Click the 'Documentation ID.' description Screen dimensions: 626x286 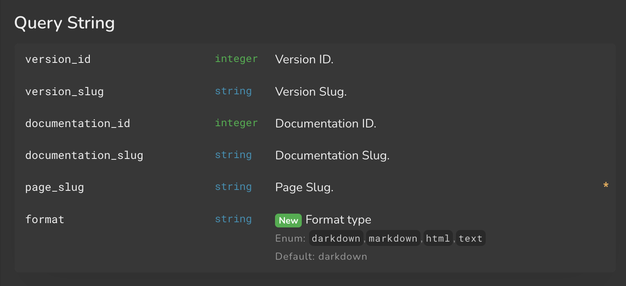[x=326, y=123]
